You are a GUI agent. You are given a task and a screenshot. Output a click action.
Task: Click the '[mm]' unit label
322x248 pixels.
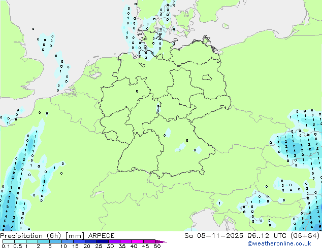(75, 236)
